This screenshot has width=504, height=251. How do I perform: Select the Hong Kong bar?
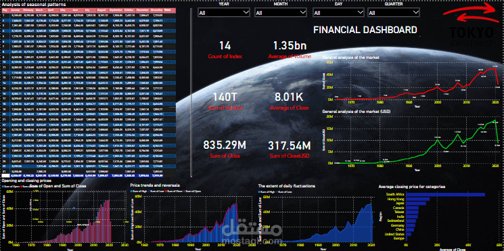tap(418, 199)
